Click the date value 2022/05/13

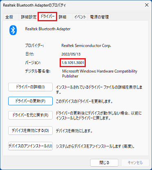(71, 54)
